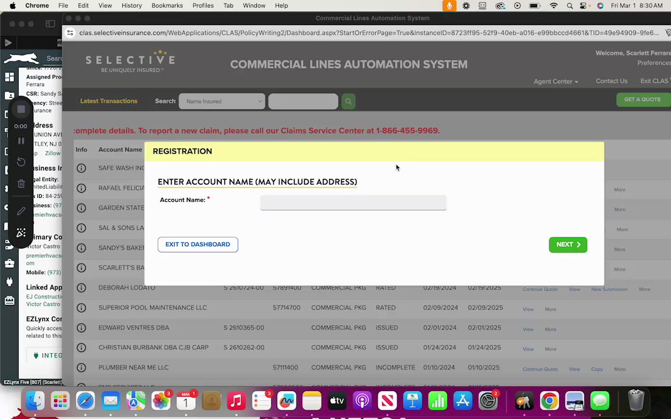Click info icon for SANDY'S BAKER row
Viewport: 671px width, 419px height.
pos(82,248)
